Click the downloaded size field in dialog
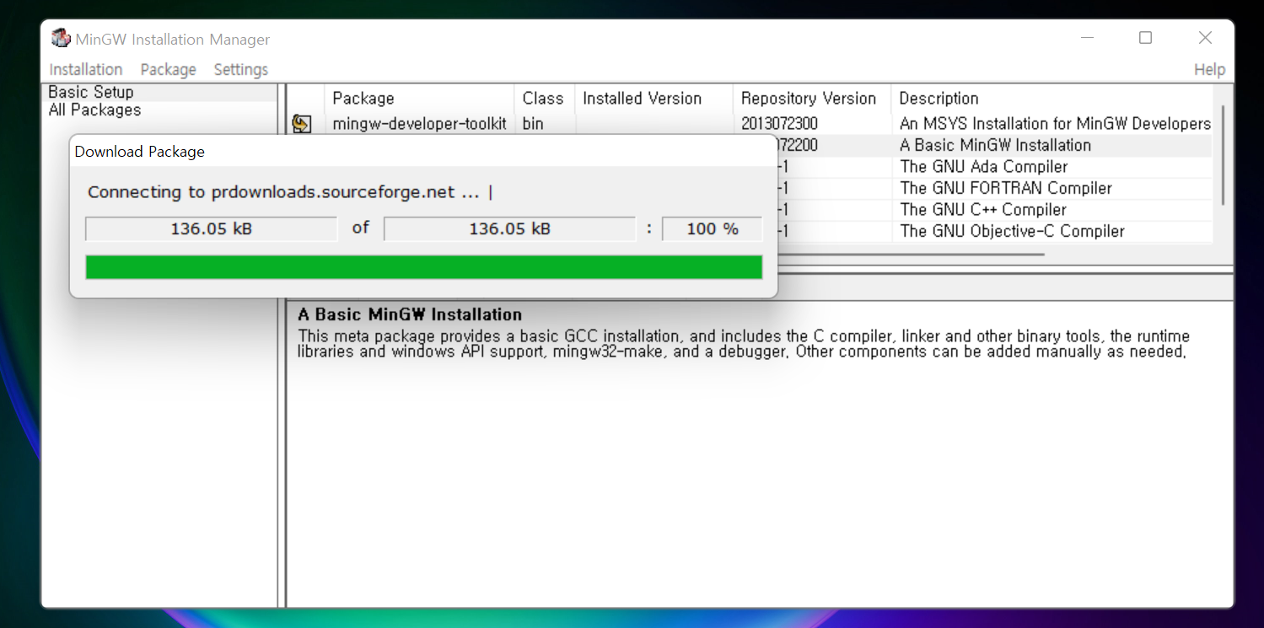The width and height of the screenshot is (1264, 628). click(212, 228)
